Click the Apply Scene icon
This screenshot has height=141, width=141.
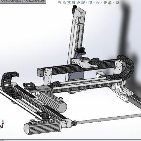(110, 2)
